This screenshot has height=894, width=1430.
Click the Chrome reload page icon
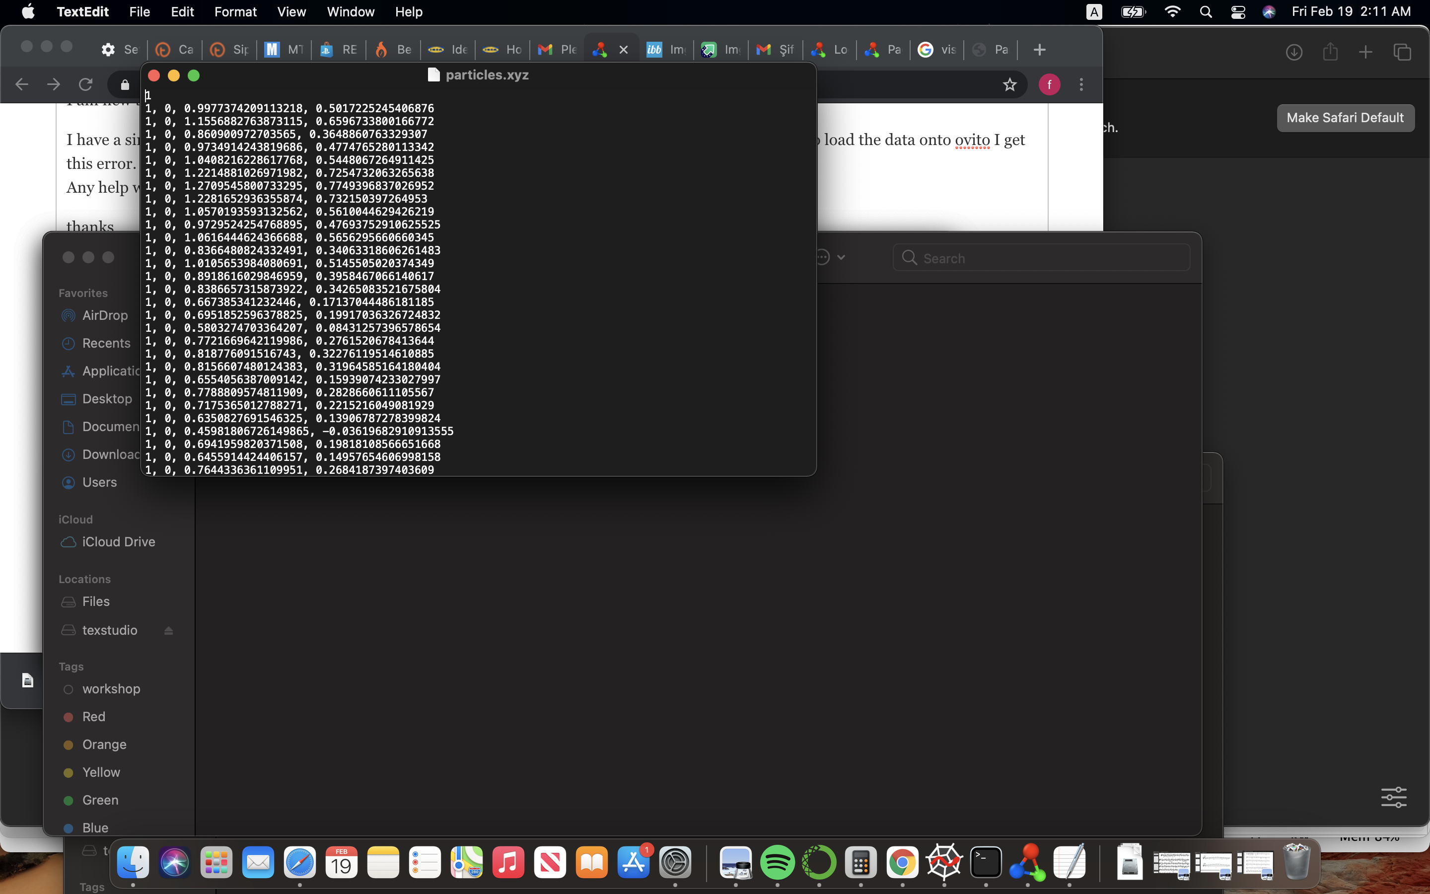[86, 84]
